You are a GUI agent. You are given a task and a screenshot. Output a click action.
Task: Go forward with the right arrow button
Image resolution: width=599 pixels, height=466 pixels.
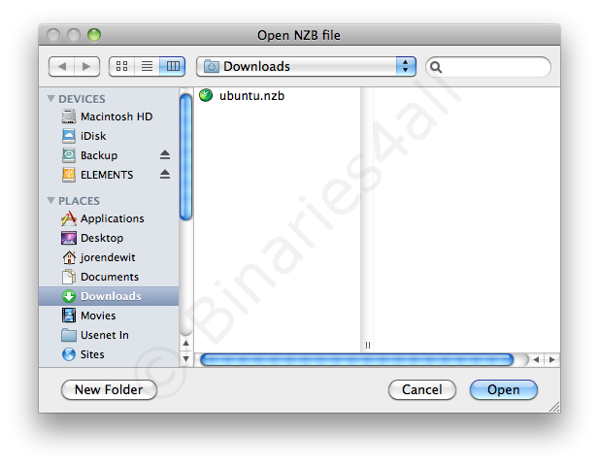tap(87, 66)
